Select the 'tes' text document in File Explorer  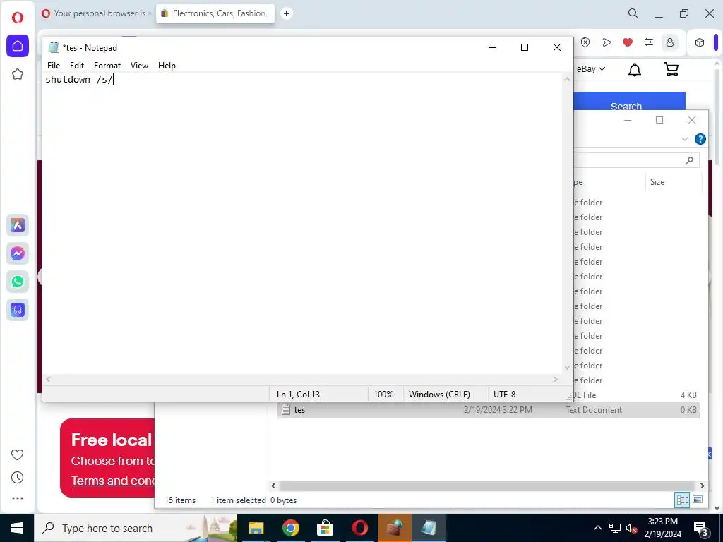[x=489, y=410]
